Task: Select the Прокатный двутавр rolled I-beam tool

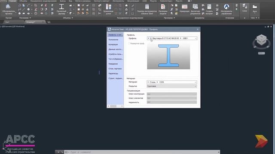Action: 61,9
